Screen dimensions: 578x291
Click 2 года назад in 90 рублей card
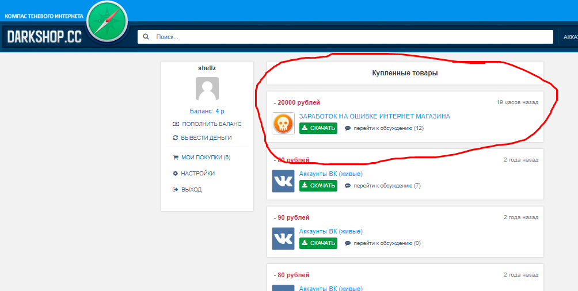click(521, 217)
